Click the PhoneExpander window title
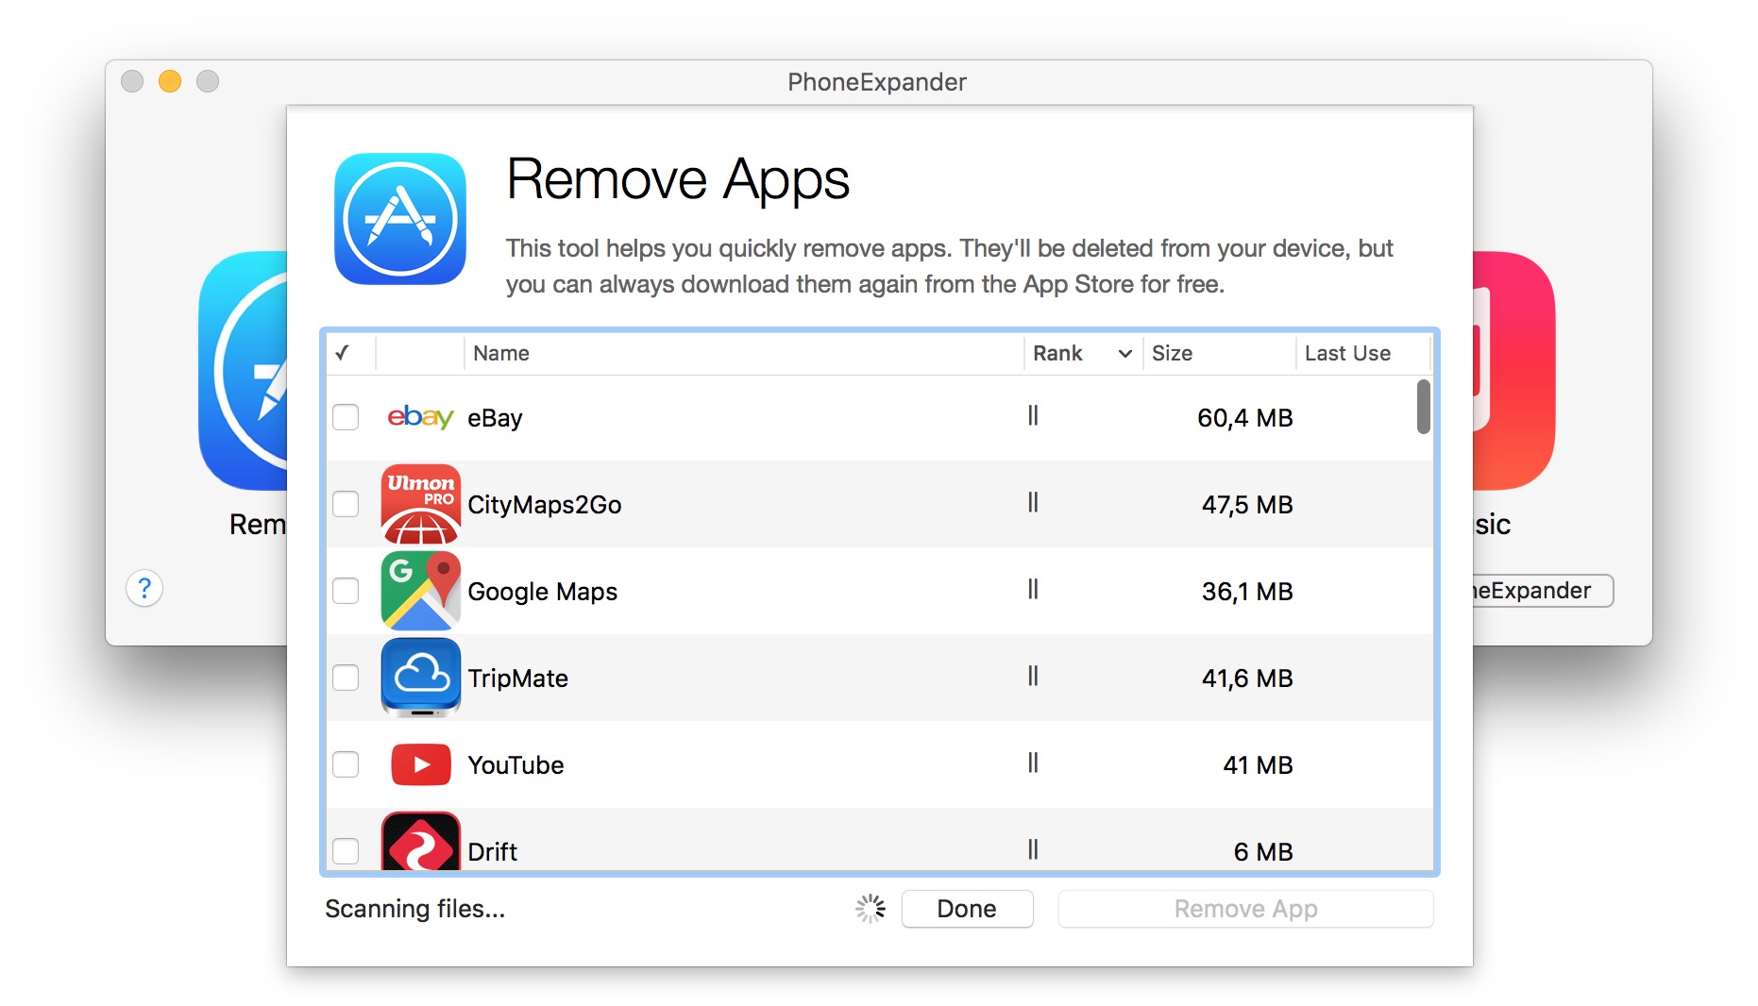The image size is (1758, 1006). (877, 82)
